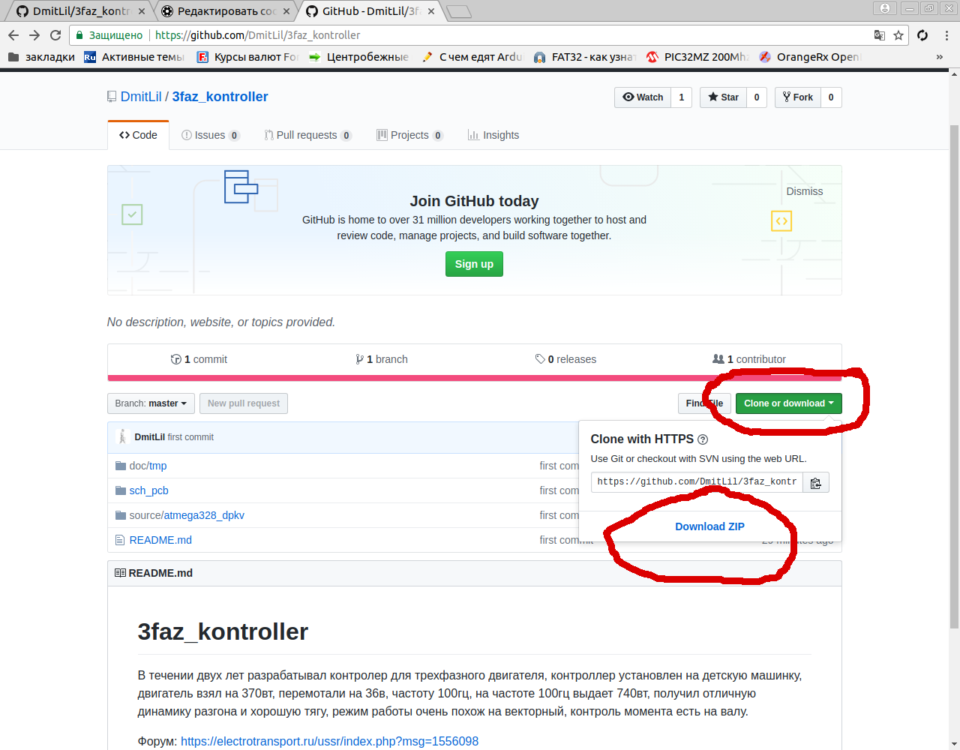Copy clone URL with clipboard icon
Image resolution: width=960 pixels, height=750 pixels.
(x=816, y=482)
